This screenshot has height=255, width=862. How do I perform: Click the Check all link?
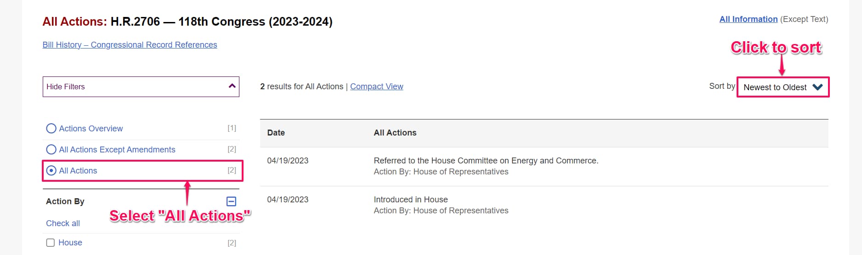[63, 223]
